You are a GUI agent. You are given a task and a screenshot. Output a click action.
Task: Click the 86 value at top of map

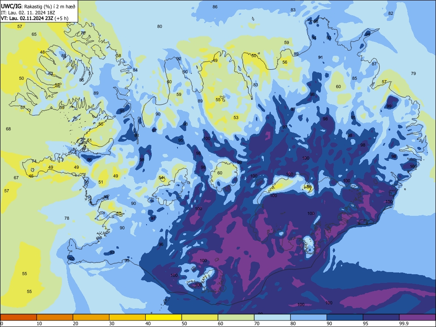[215, 7]
